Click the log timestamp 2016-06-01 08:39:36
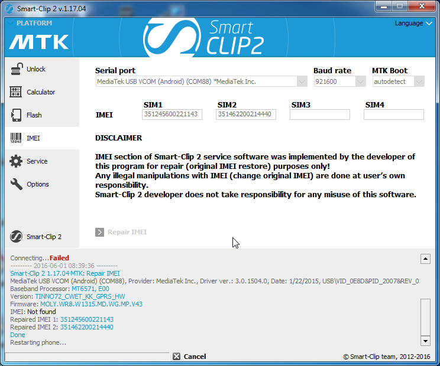The height and width of the screenshot is (366, 440). tap(64, 266)
